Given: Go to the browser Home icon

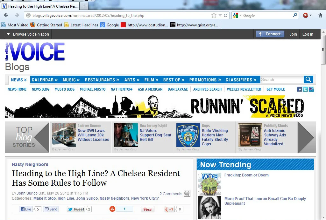Looking at the screenshot, I should [x=320, y=15].
